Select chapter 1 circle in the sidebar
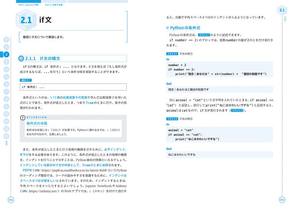This screenshot has height=208, width=293. (6, 47)
